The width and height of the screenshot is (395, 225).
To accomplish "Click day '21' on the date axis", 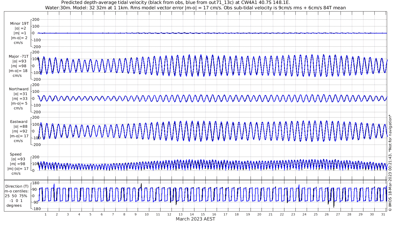I will tap(270, 214).
